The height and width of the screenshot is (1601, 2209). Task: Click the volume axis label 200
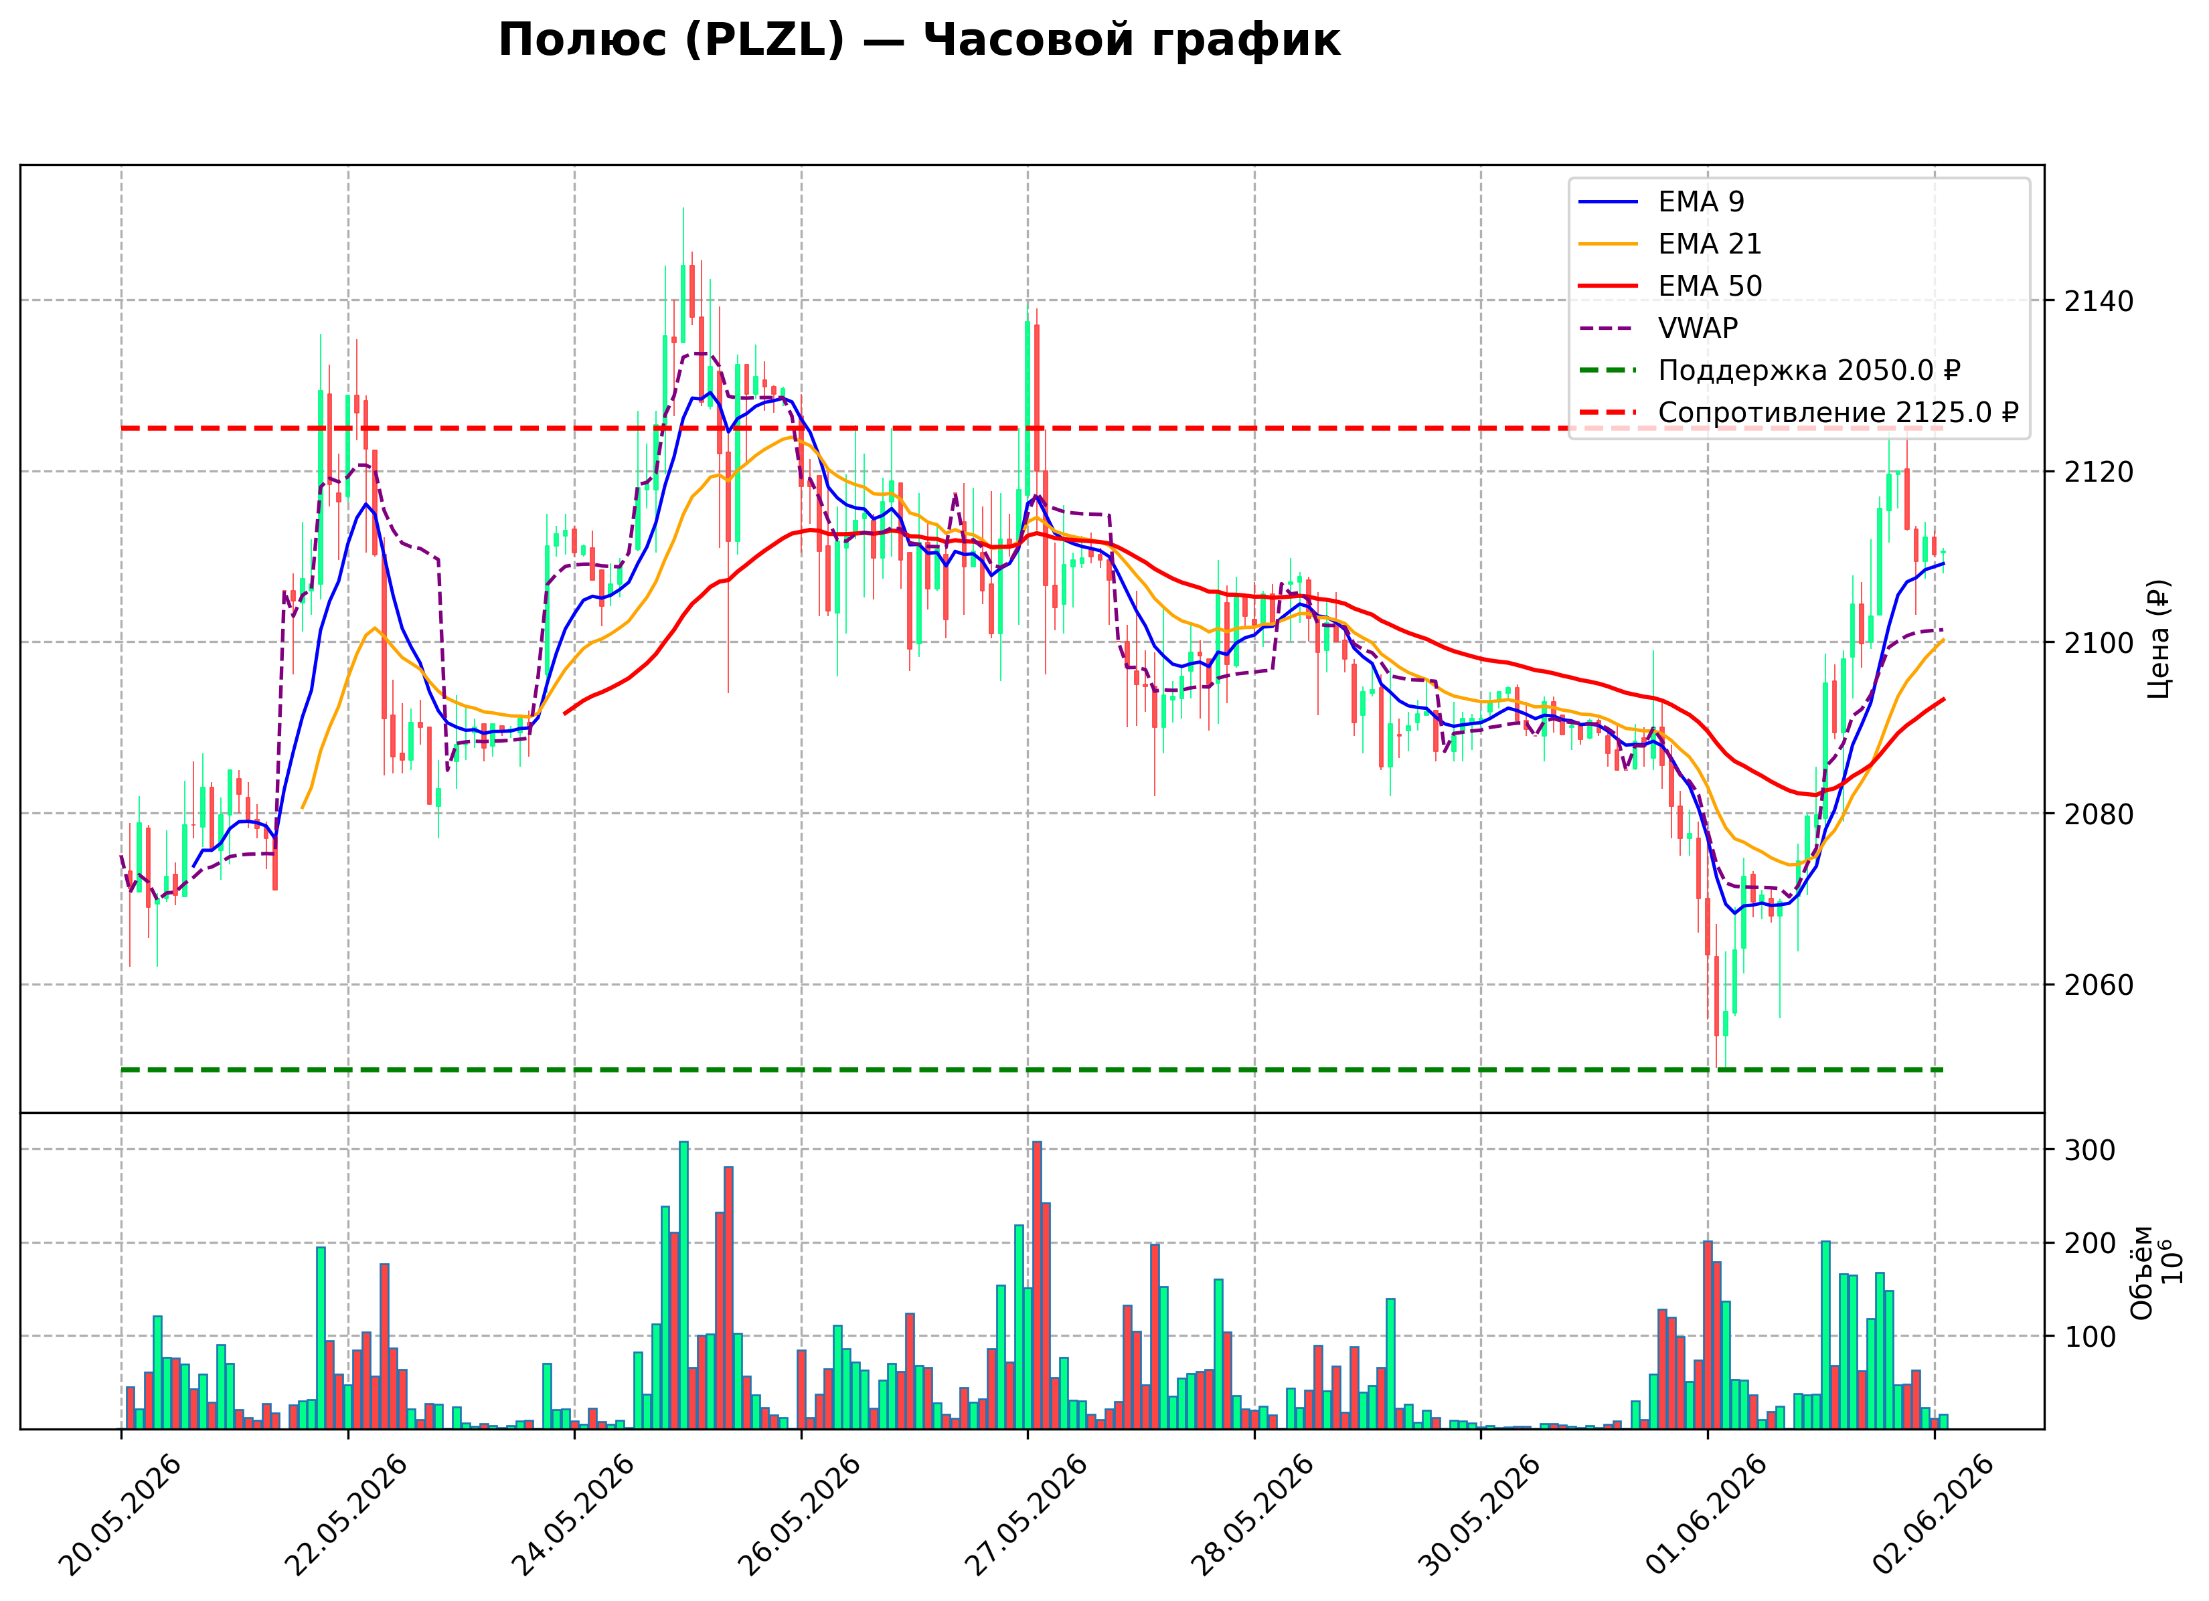(2090, 1244)
